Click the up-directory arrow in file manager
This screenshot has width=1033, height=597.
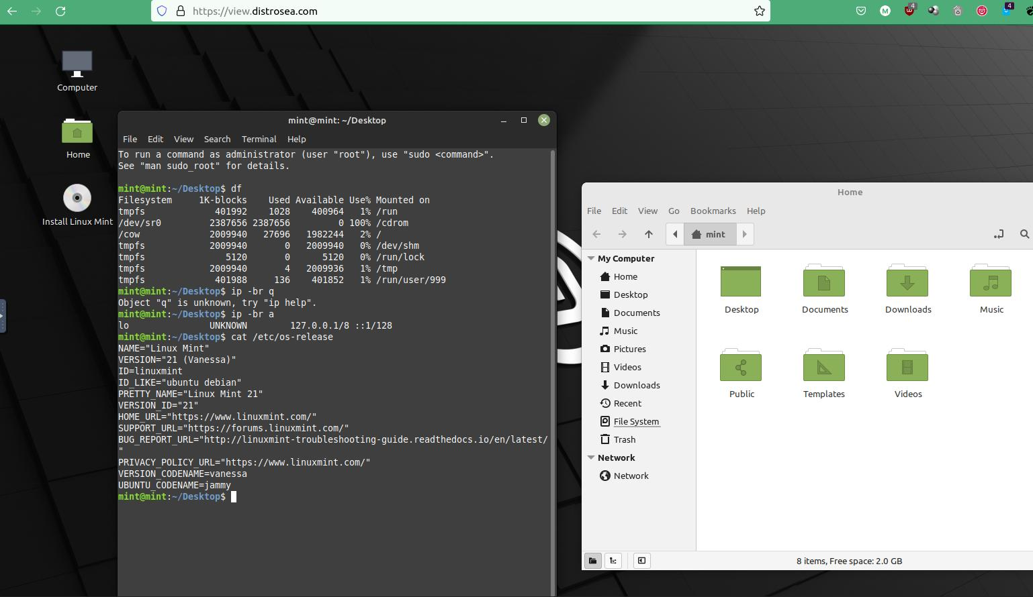[648, 234]
